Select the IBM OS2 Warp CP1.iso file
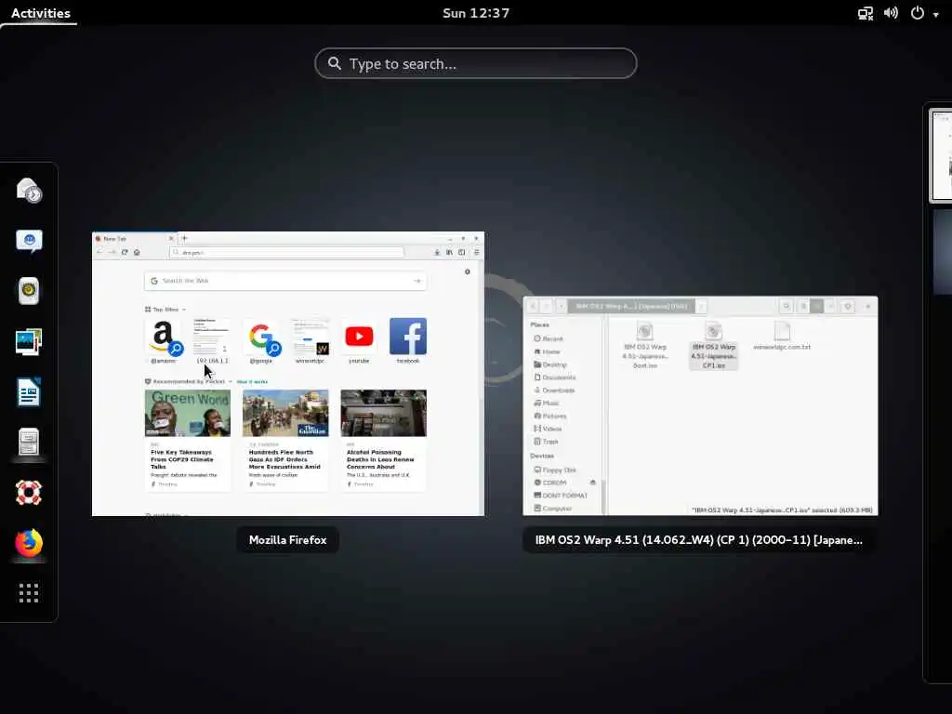This screenshot has height=714, width=952. (x=713, y=346)
